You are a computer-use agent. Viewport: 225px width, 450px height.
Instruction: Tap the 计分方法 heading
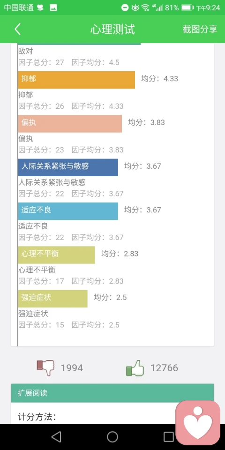point(37,417)
